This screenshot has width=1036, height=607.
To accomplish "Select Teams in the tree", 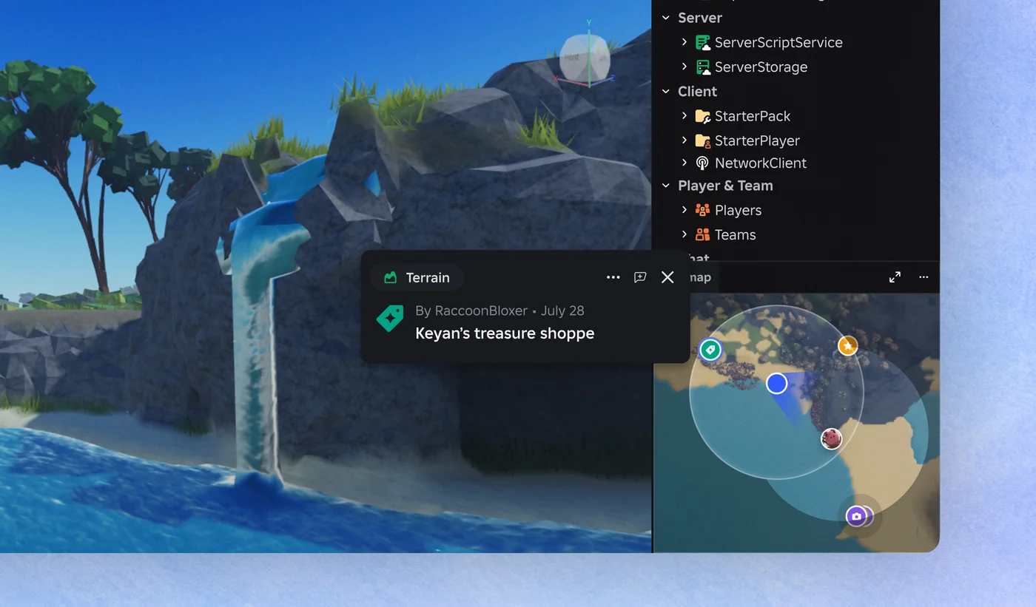I will point(735,234).
